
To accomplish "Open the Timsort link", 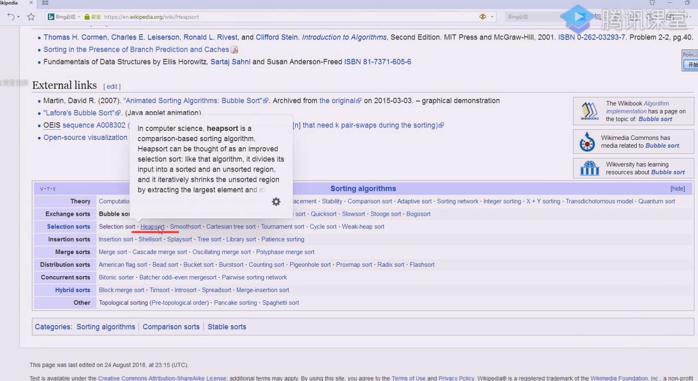I will click(x=160, y=290).
